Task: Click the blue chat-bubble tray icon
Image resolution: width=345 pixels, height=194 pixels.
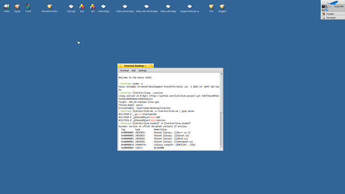Action: pyautogui.click(x=326, y=10)
